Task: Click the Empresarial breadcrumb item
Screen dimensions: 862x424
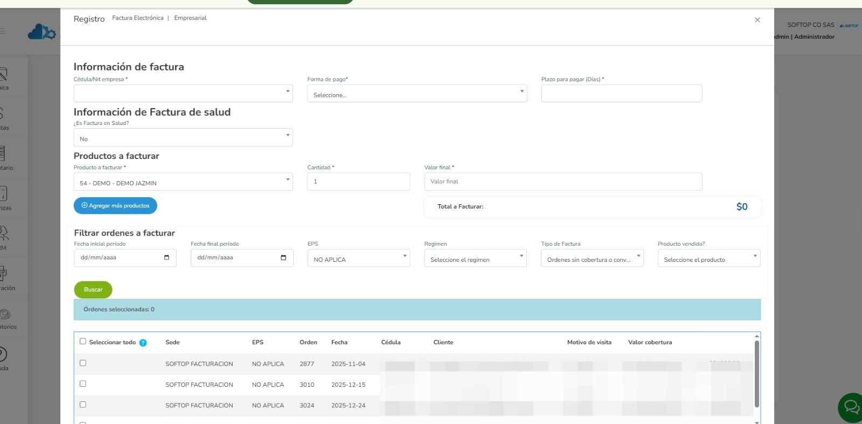Action: point(190,18)
